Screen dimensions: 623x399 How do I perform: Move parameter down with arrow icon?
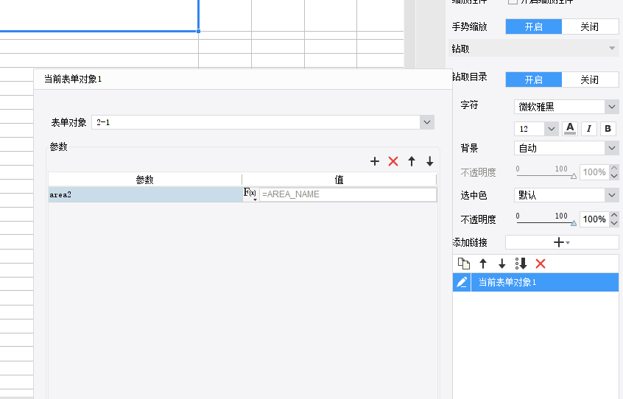[x=430, y=161]
